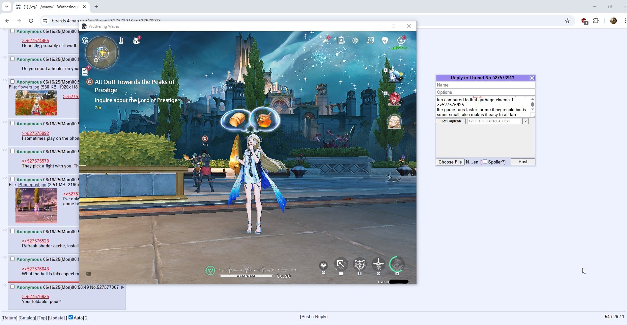Open quoted post link >>527576925

pyautogui.click(x=35, y=296)
